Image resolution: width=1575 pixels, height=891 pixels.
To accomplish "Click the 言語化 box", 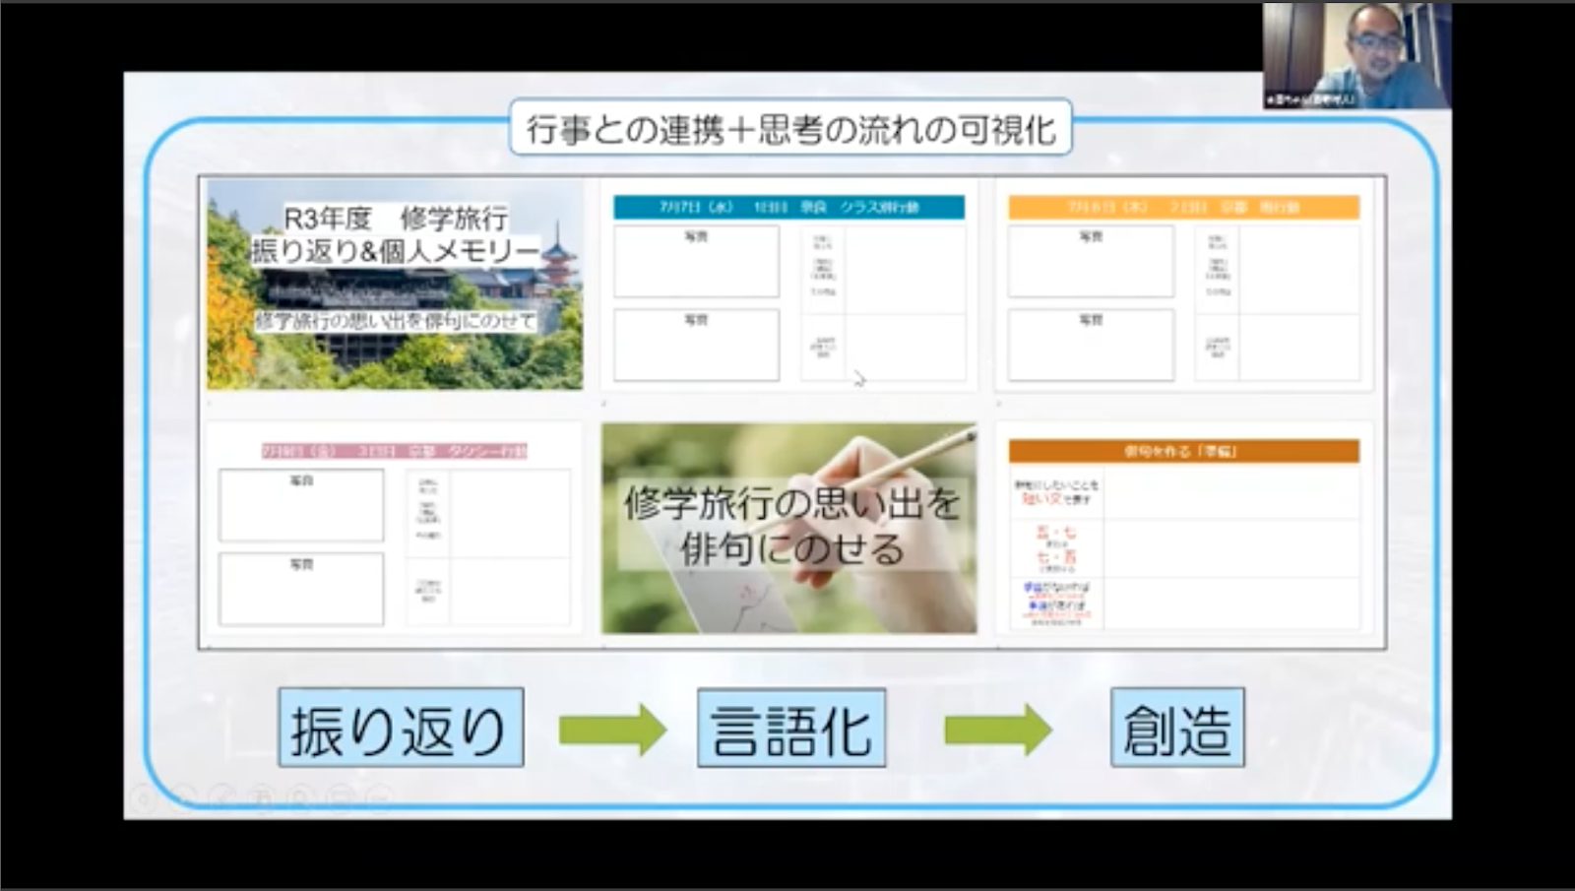I will click(791, 728).
